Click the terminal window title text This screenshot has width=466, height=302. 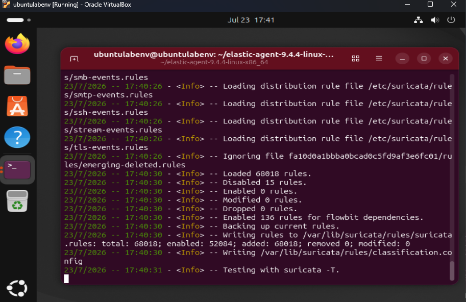coord(213,55)
